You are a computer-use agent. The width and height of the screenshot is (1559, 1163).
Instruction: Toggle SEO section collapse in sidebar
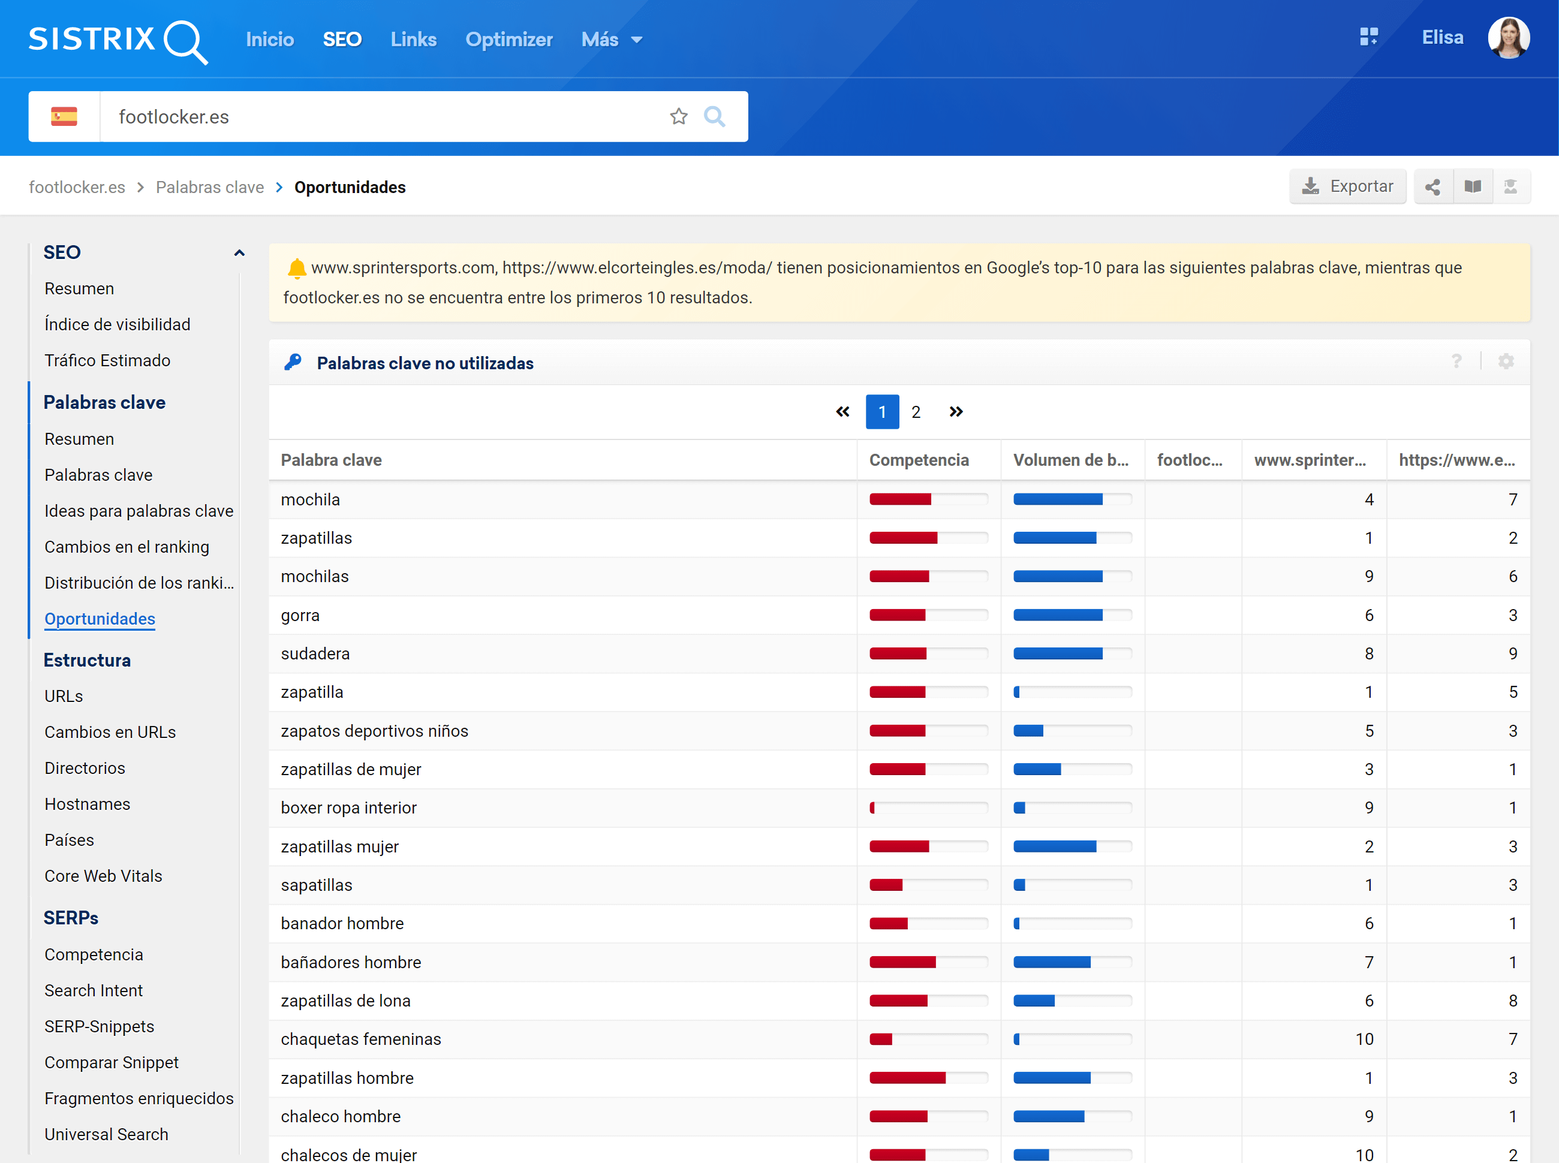coord(239,253)
